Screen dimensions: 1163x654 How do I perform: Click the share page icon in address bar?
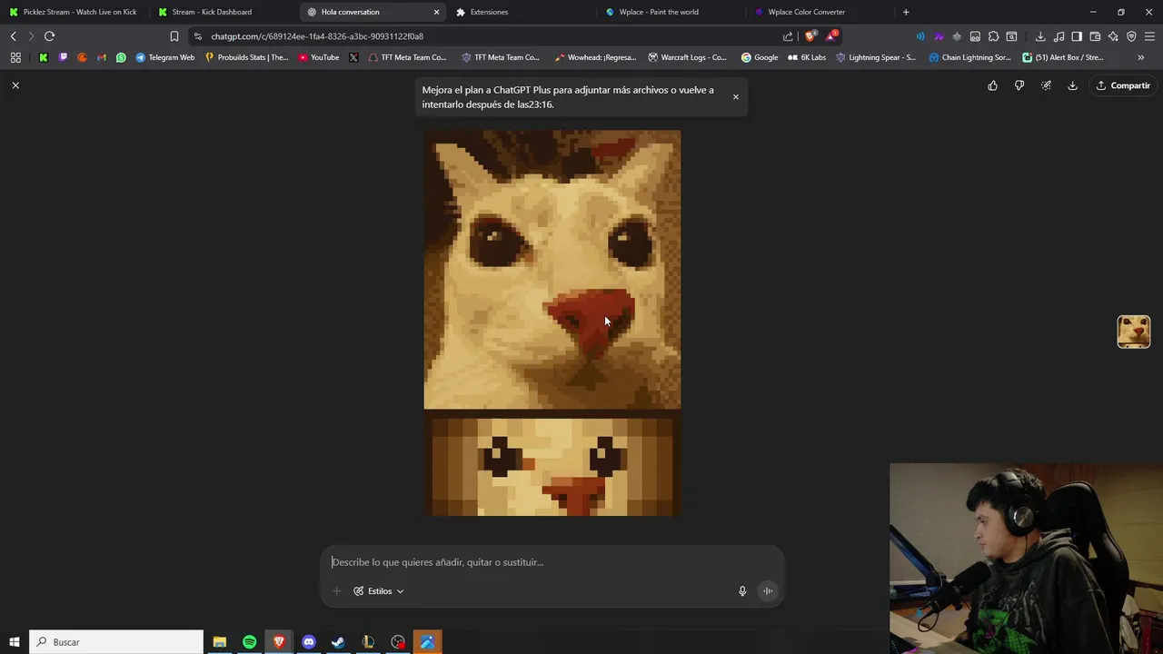click(x=788, y=36)
